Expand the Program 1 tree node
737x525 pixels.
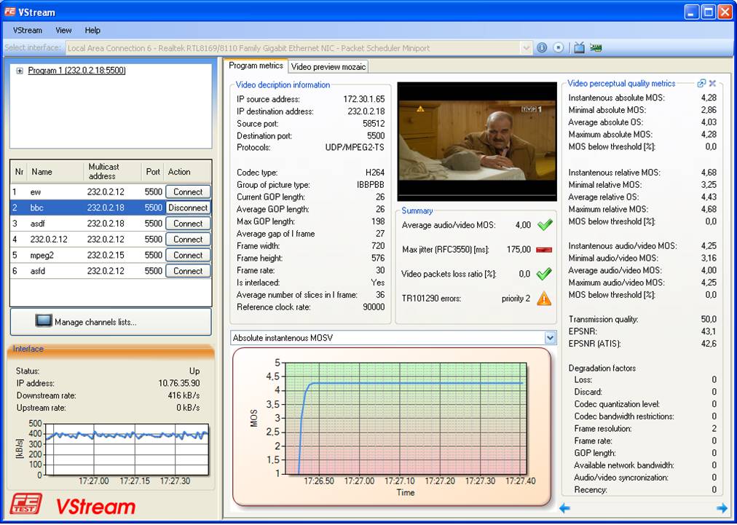20,71
